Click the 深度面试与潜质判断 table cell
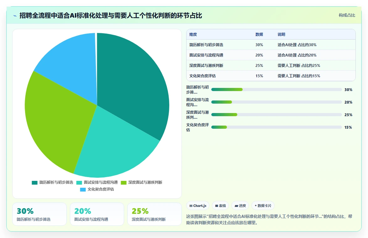 (206, 66)
